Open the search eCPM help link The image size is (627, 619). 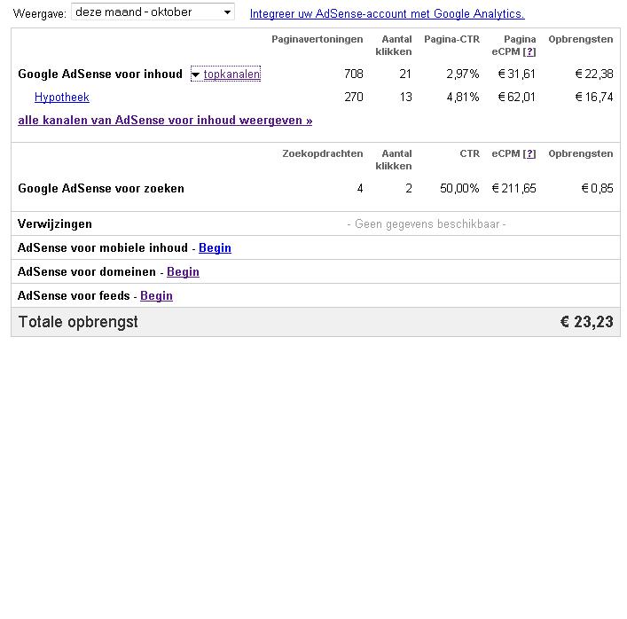529,154
